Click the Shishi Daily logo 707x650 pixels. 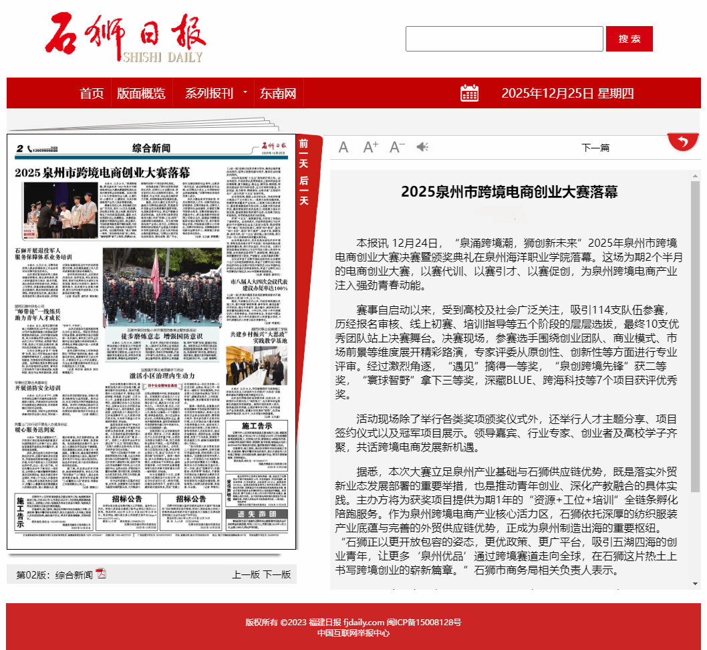(126, 38)
